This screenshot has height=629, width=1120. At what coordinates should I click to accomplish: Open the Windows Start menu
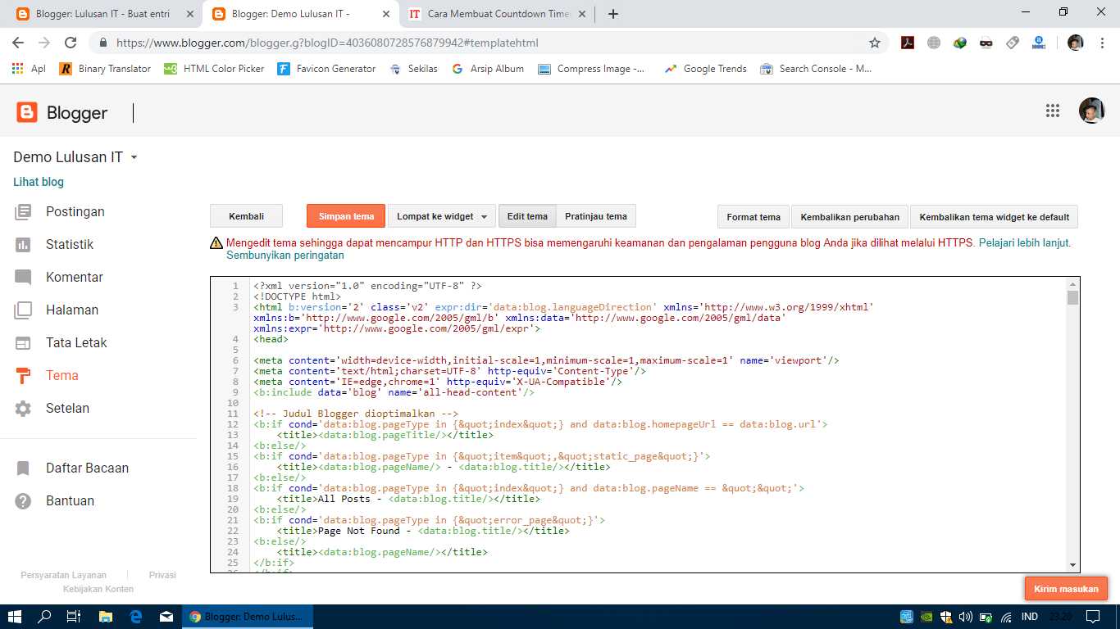tap(15, 617)
